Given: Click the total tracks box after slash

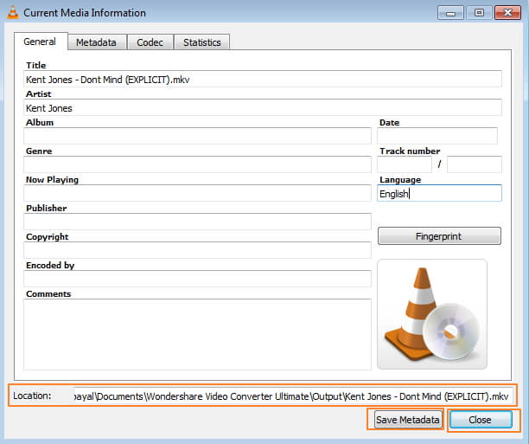Looking at the screenshot, I should (x=475, y=165).
